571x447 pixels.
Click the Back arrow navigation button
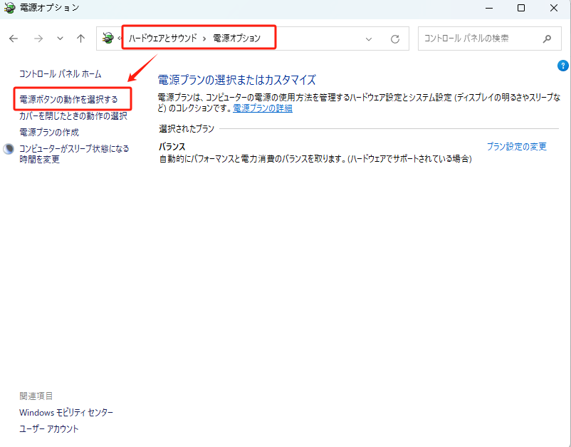point(14,38)
